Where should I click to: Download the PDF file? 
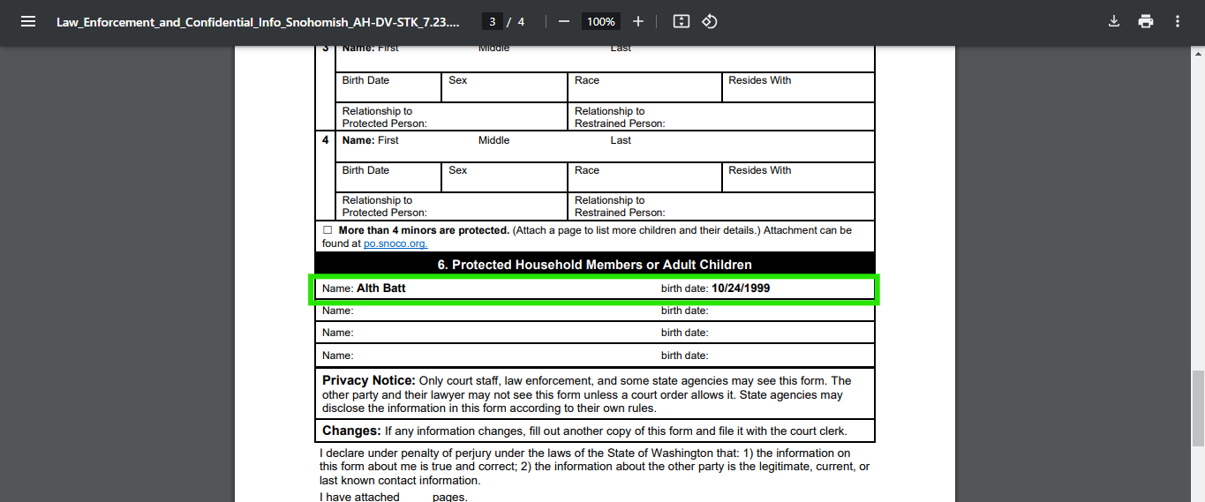click(x=1114, y=21)
